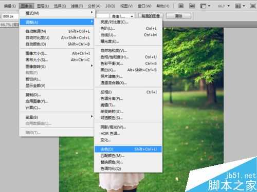The height and width of the screenshot is (192, 257).
Task: Open 可选颜色(S) adjustment
Action: coord(128,118)
